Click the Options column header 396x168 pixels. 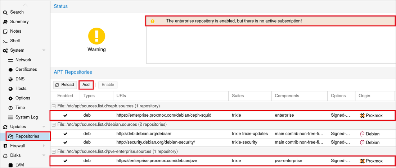tap(341, 96)
